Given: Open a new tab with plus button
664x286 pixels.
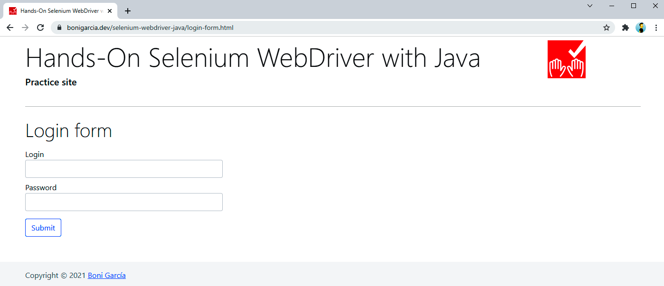Looking at the screenshot, I should (x=127, y=11).
